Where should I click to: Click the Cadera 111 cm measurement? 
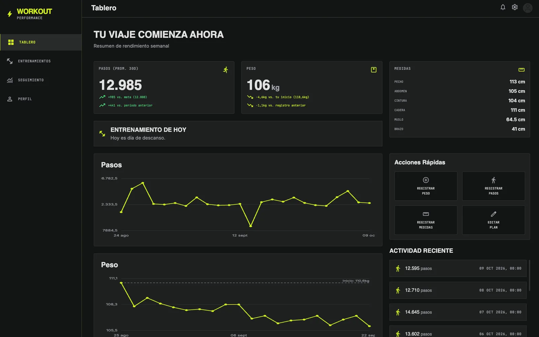[459, 110]
